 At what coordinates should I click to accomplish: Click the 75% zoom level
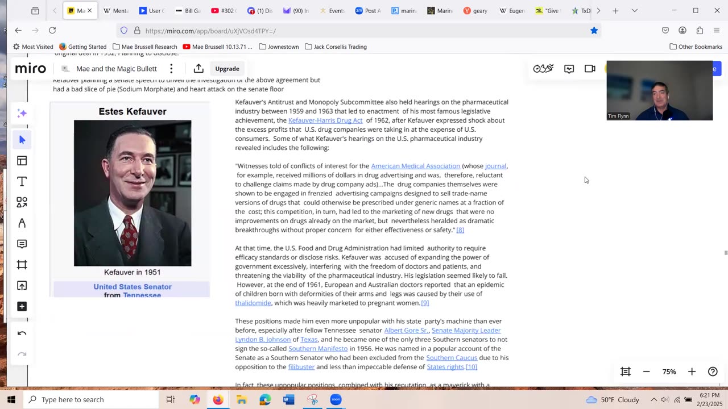tap(669, 372)
